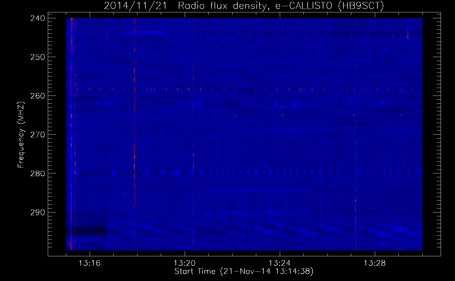Select the "Frequency (MHZ)" y-axis label
Image resolution: width=455 pixels, height=281 pixels.
(x=21, y=135)
